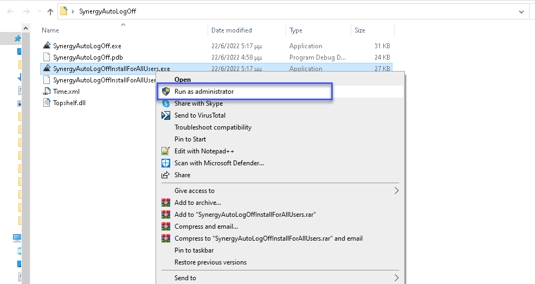535x284 pixels.
Task: Sort files by Date modified column
Action: pos(231,30)
